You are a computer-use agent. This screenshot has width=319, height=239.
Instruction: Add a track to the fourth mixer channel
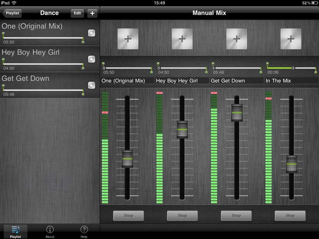290,39
